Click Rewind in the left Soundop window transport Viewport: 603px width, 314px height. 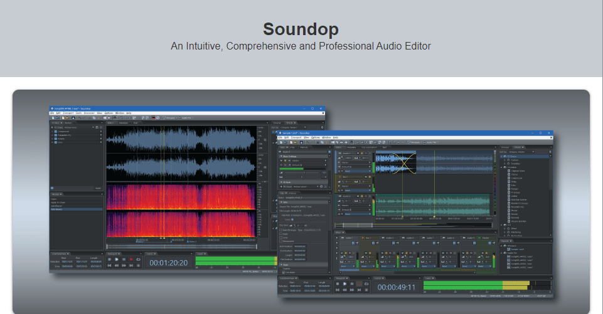click(x=117, y=266)
